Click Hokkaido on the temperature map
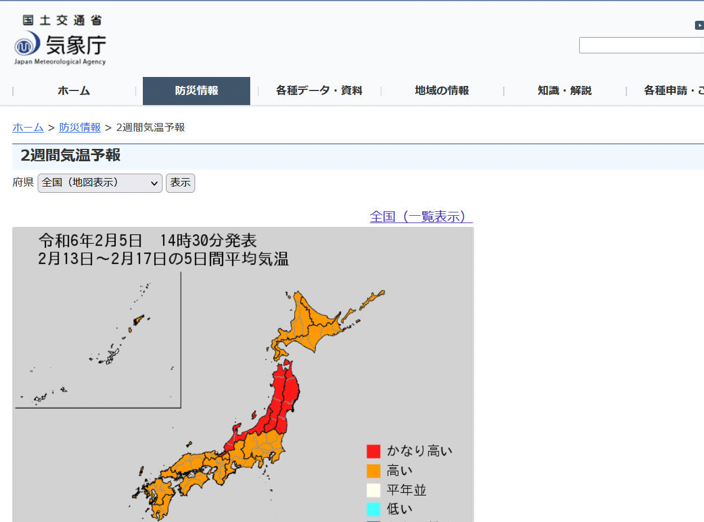 315,329
